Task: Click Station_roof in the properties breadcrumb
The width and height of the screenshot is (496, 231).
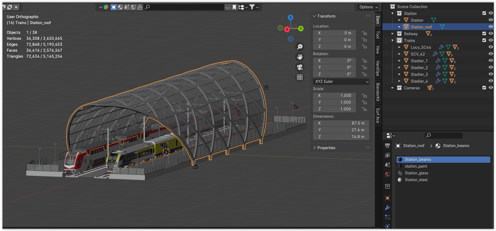Action: click(x=414, y=146)
